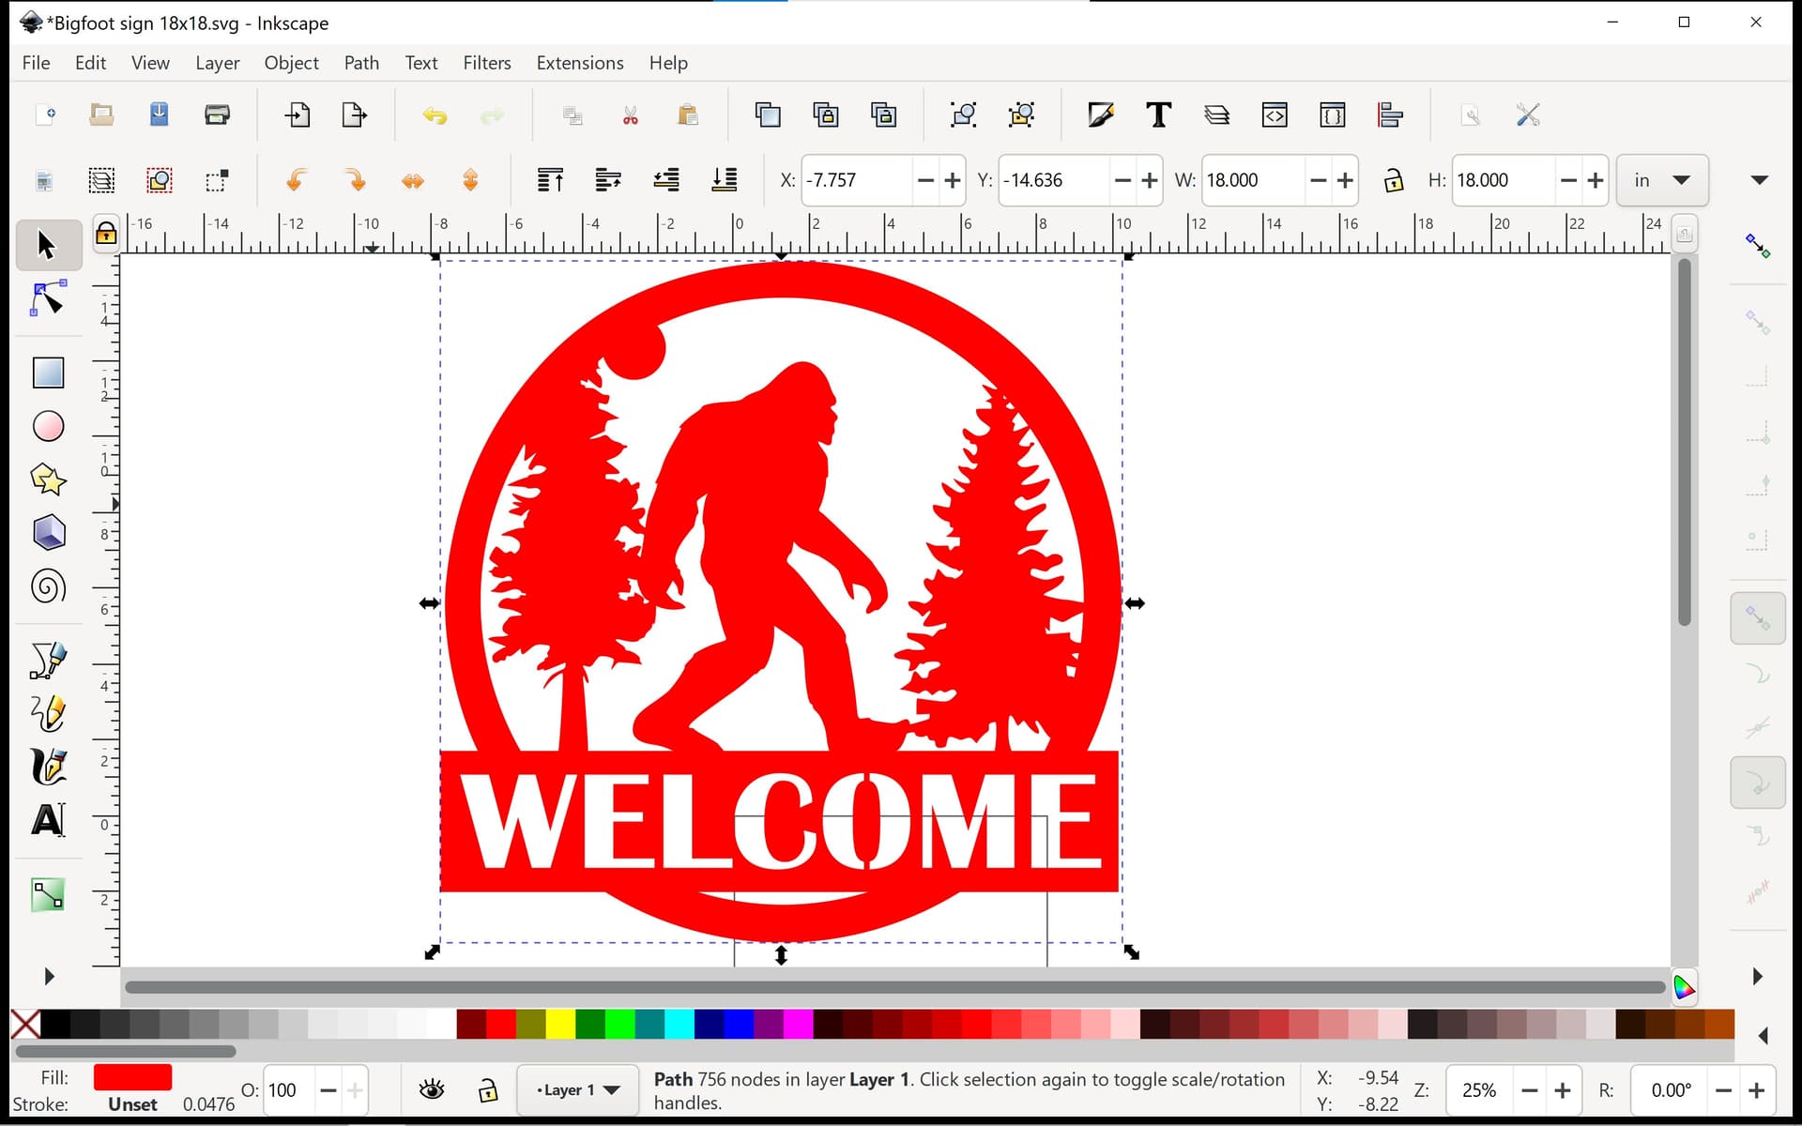
Task: Select the Rectangle tool
Action: coord(48,373)
